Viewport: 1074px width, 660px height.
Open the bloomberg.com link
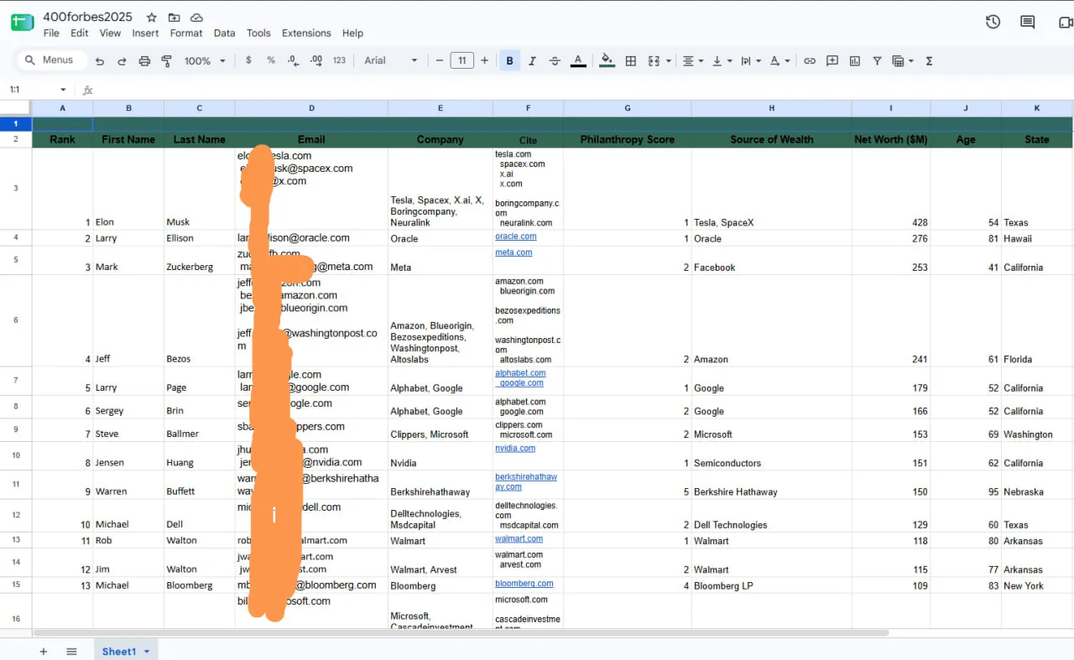(524, 584)
